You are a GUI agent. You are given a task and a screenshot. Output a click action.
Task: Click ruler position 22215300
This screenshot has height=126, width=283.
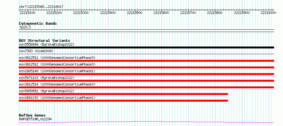tap(81, 13)
